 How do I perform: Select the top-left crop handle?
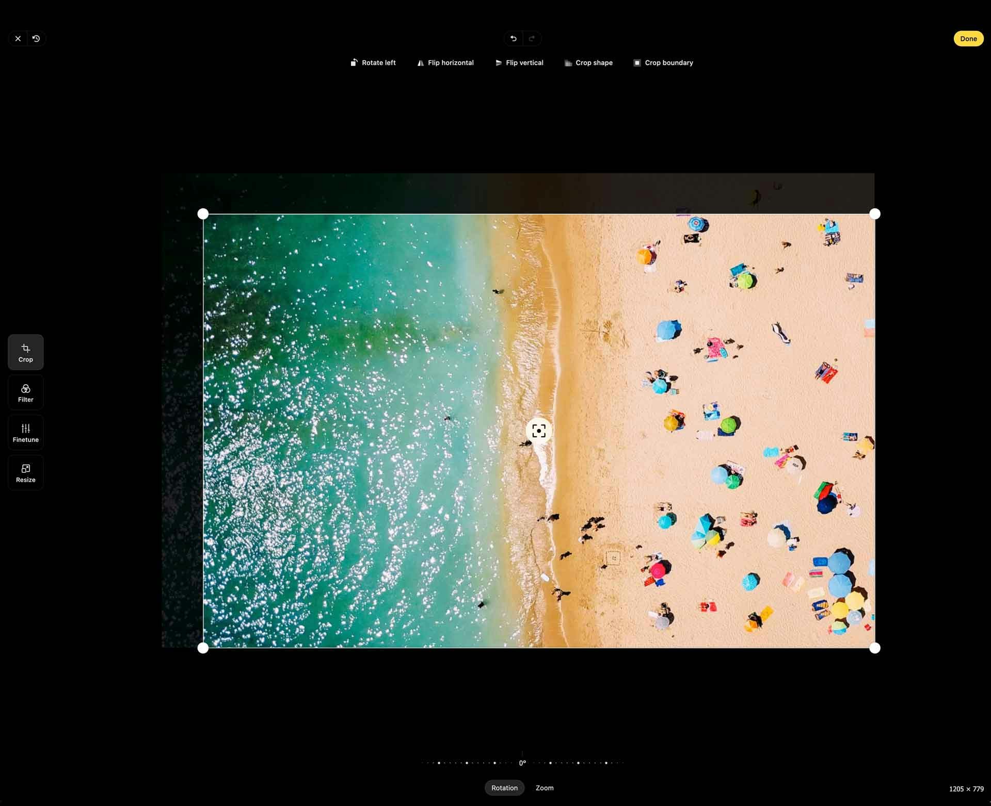coord(203,213)
